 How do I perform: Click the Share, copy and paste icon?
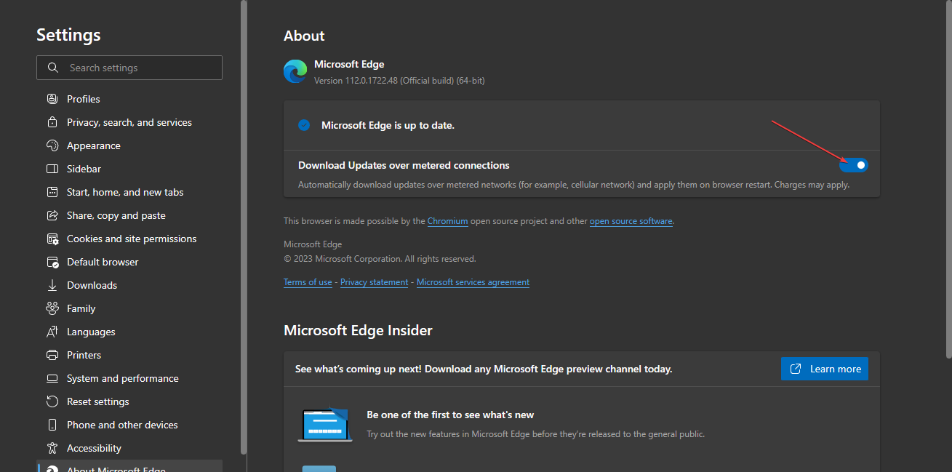[x=52, y=215]
